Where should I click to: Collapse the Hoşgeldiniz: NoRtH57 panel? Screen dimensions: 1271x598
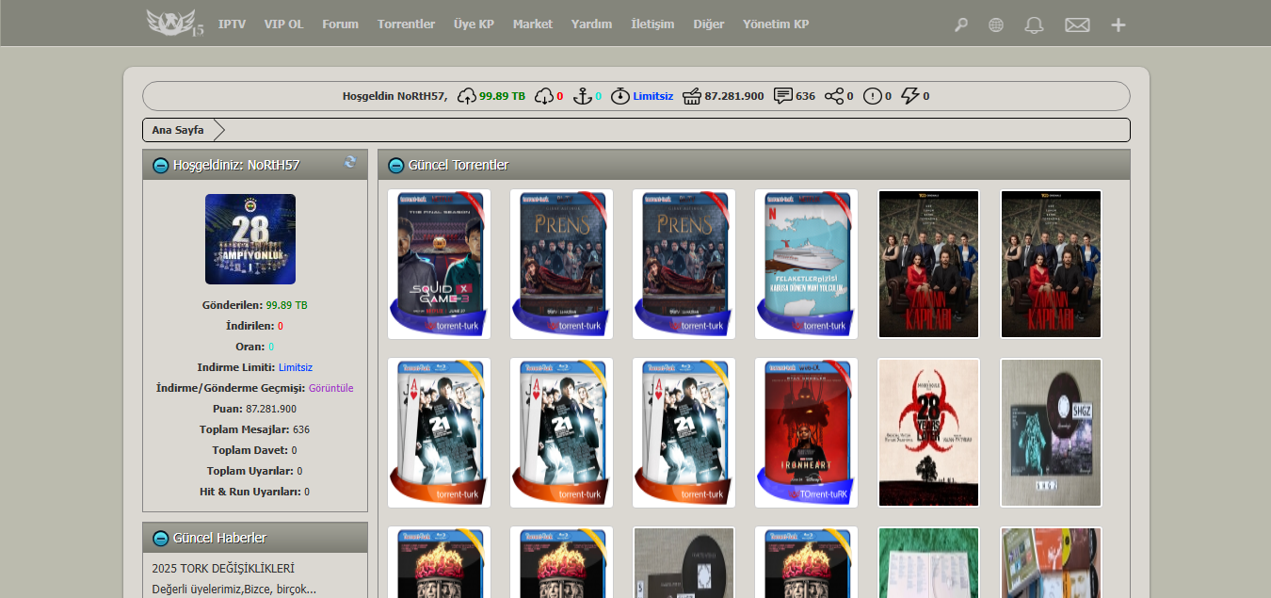coord(161,166)
